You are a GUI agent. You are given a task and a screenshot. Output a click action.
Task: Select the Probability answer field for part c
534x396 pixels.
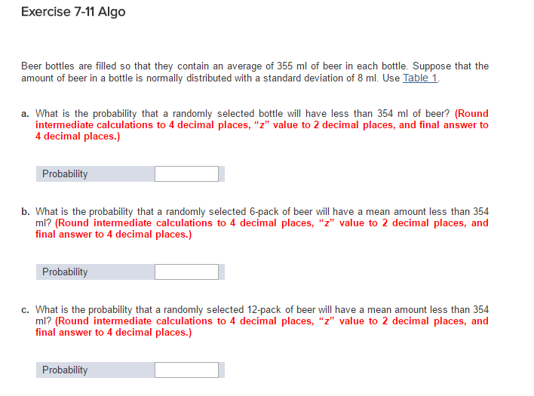point(186,370)
